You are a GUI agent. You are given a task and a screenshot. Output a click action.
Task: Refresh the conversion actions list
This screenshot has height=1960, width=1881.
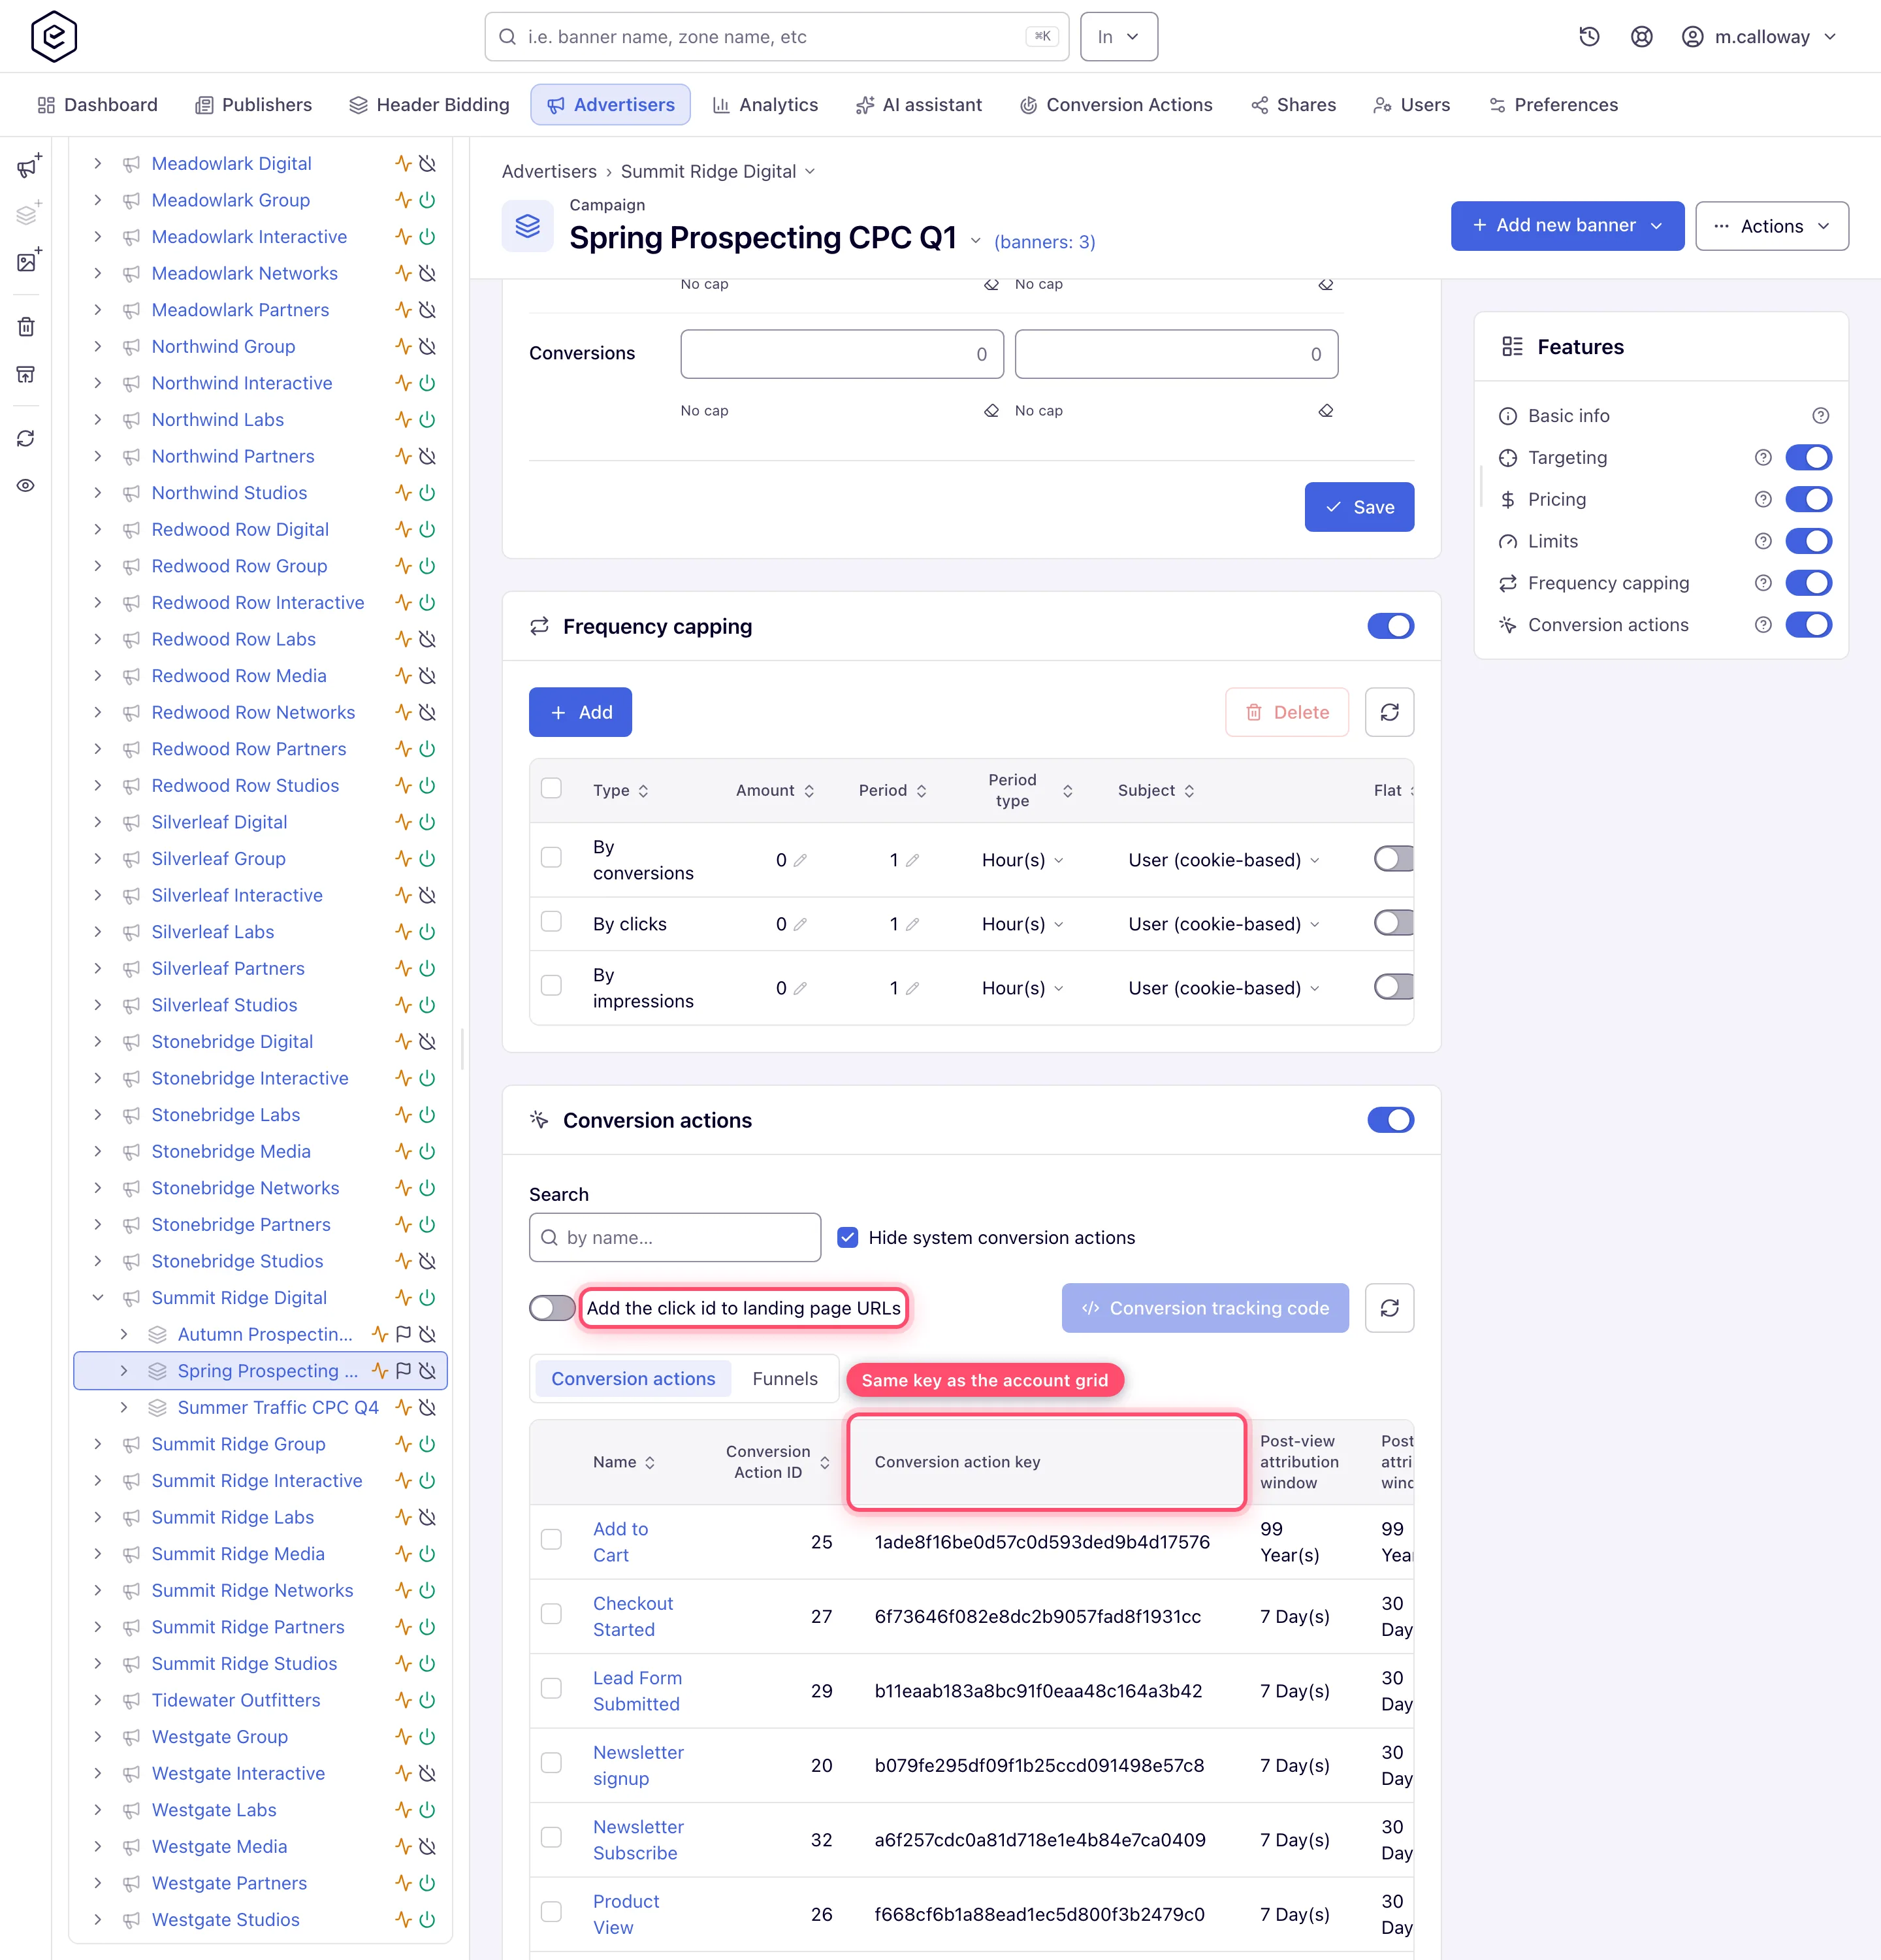(x=1389, y=1308)
